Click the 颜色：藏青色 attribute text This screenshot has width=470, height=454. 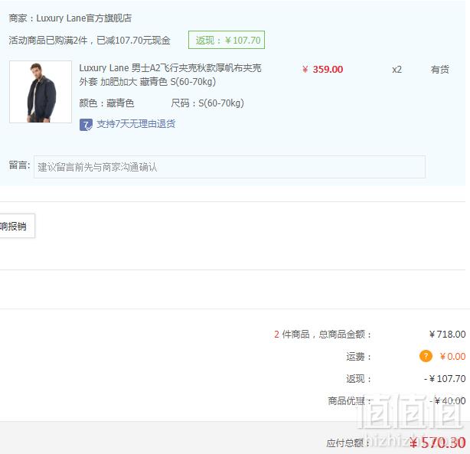(x=106, y=103)
